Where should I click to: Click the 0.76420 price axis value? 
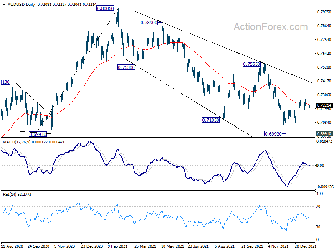point(324,54)
